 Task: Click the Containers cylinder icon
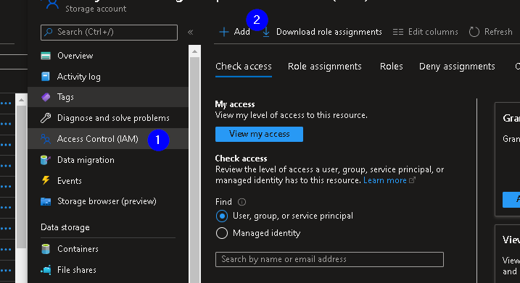[46, 249]
